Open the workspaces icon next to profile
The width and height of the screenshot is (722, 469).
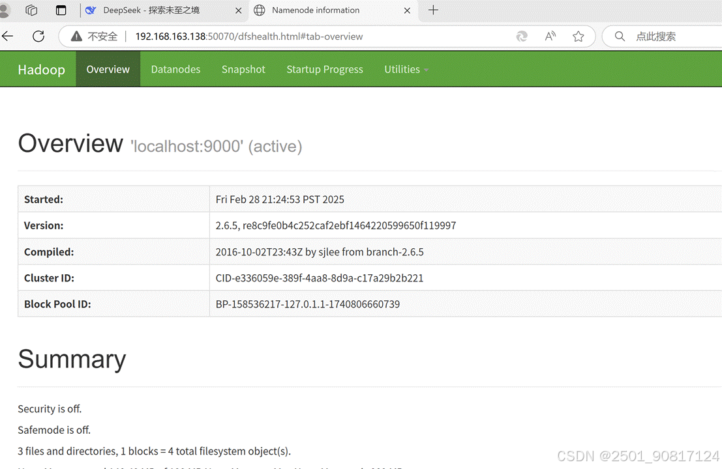(31, 10)
